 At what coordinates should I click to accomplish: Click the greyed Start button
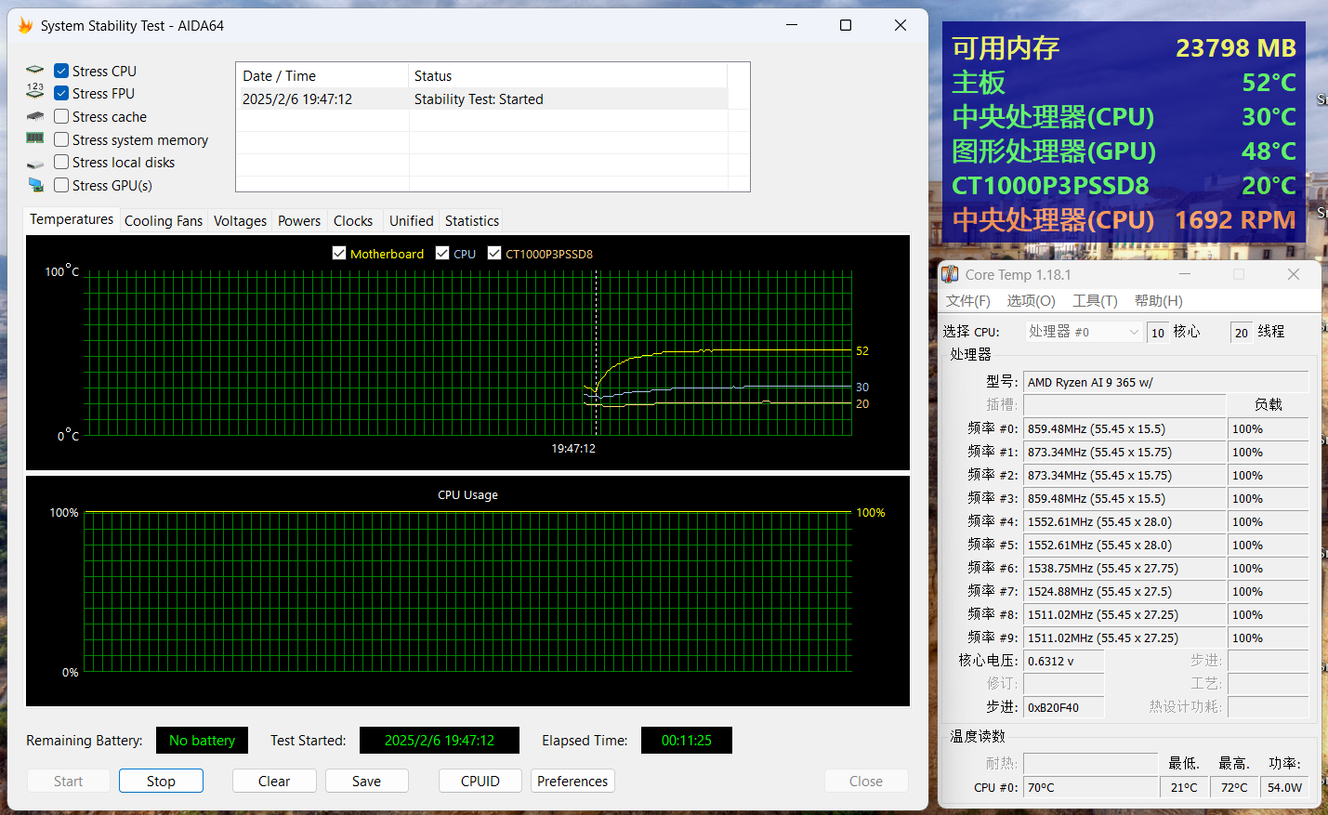(68, 782)
